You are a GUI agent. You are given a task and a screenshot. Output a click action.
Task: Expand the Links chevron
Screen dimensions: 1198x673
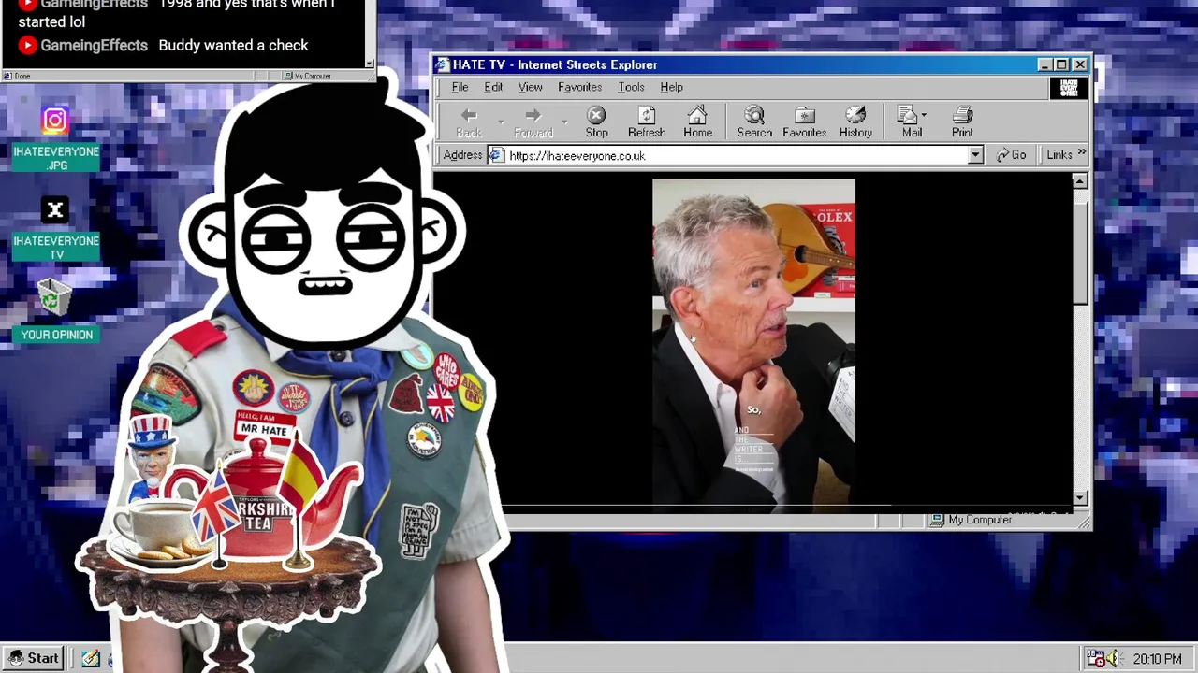1082,153
